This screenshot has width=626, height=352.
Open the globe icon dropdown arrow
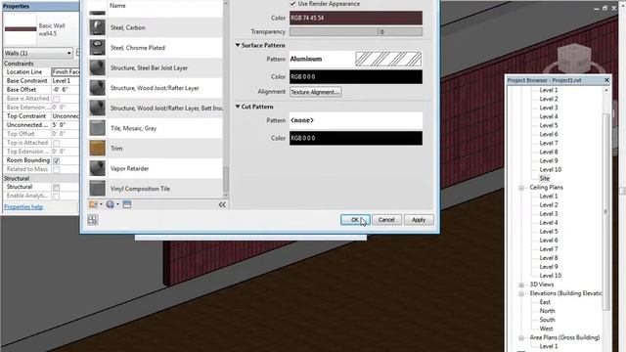pyautogui.click(x=117, y=204)
